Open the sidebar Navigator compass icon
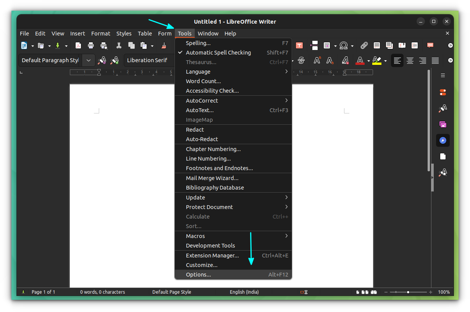 443,140
